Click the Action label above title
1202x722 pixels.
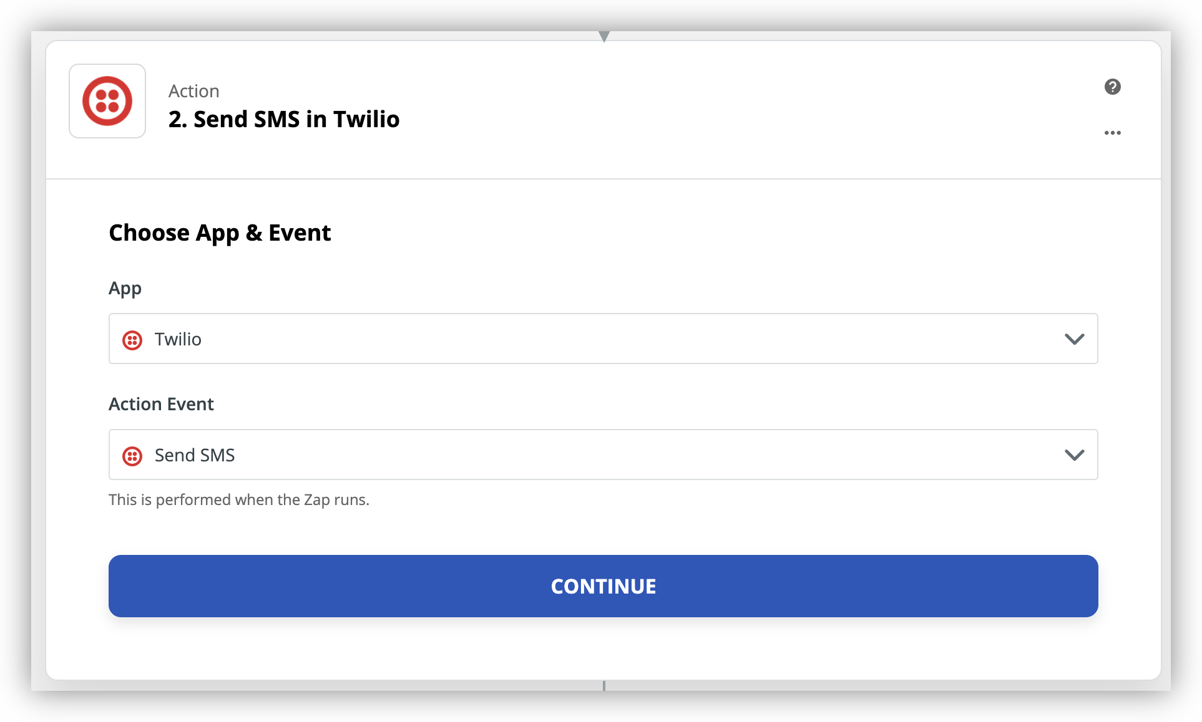(x=194, y=91)
